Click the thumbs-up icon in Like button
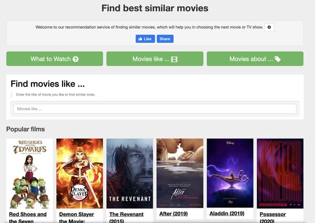Image resolution: width=315 pixels, height=223 pixels. point(140,39)
